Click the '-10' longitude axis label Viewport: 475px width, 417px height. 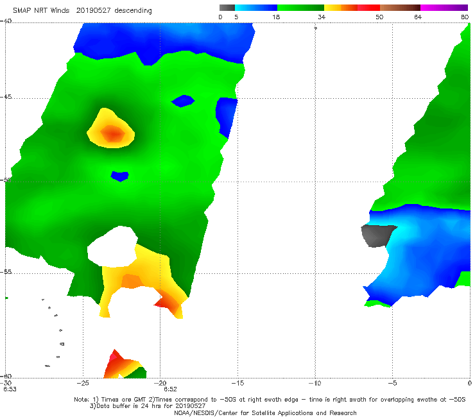315,383
